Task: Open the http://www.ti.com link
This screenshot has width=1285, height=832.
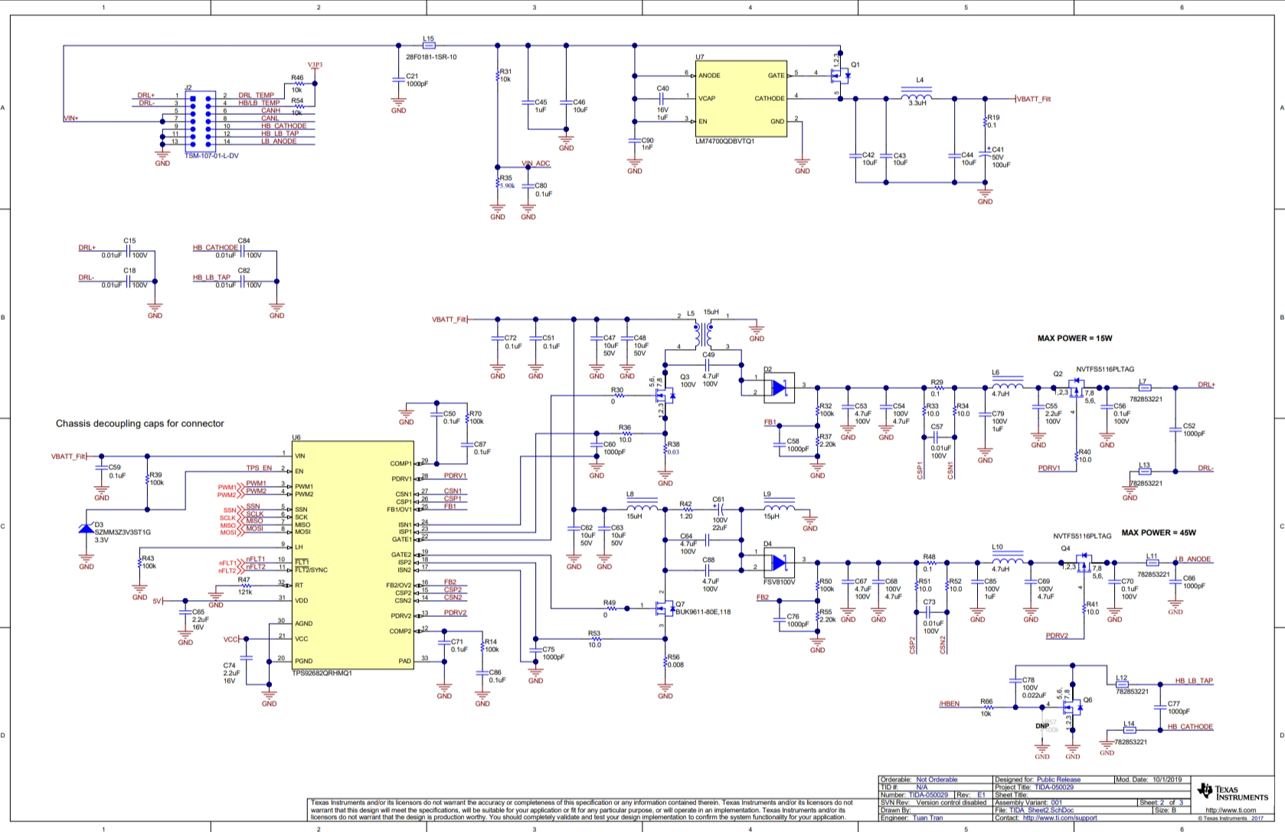Action: click(1231, 810)
